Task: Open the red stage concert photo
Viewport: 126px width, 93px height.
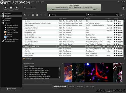Action: point(99,72)
